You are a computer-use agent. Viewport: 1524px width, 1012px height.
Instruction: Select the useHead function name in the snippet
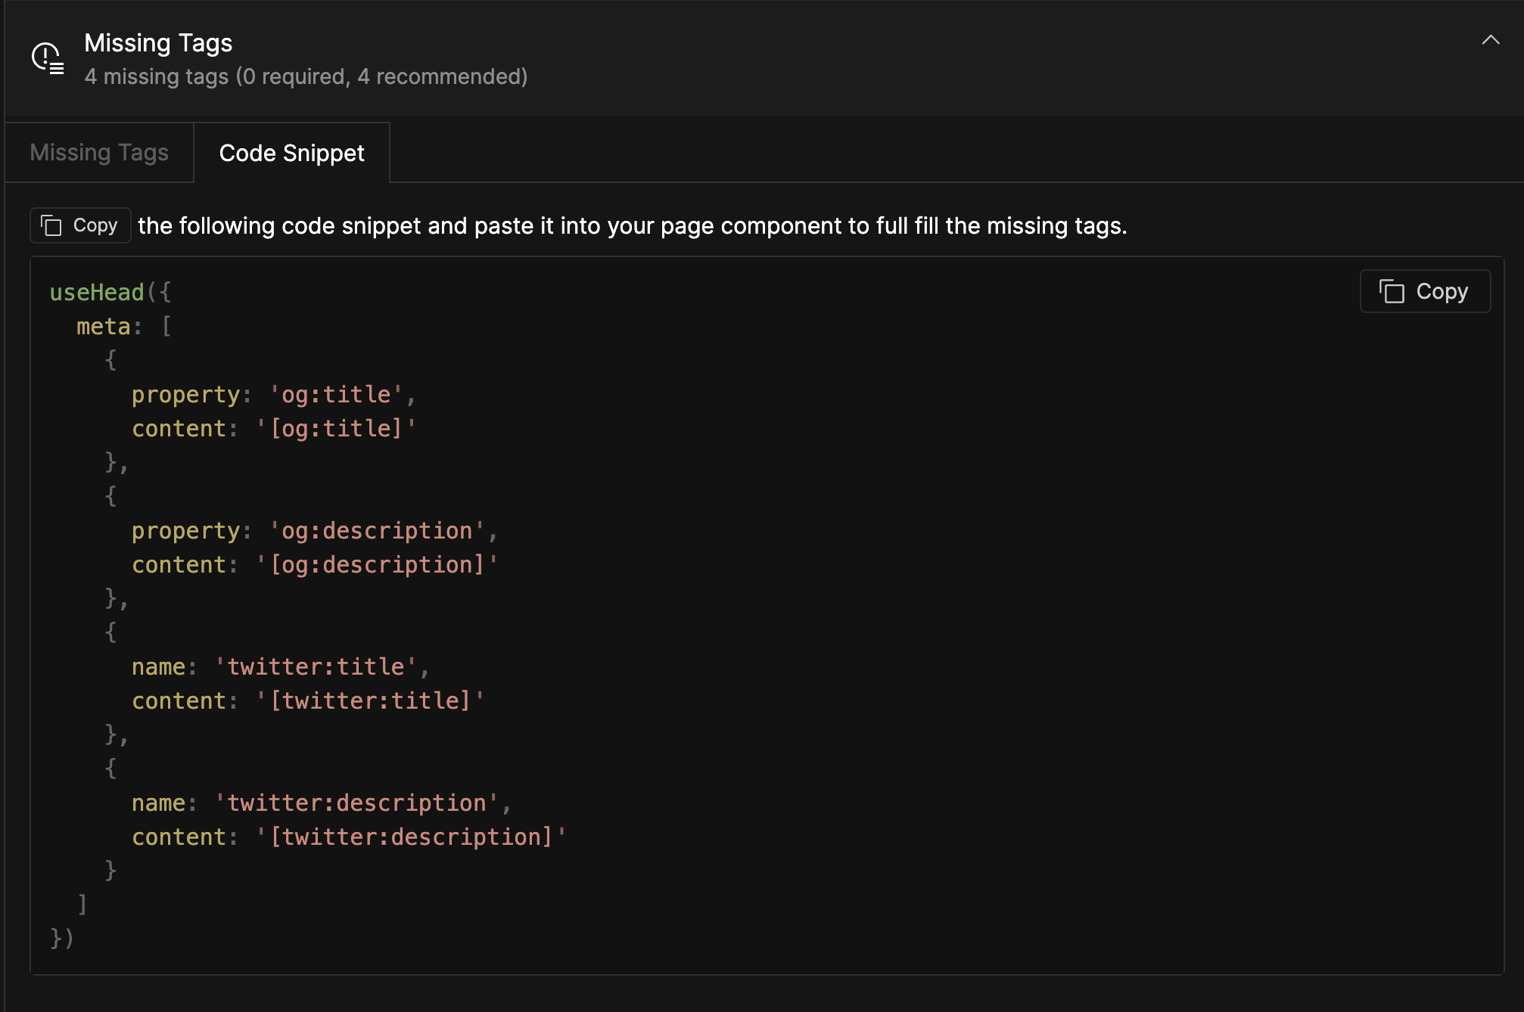point(96,292)
